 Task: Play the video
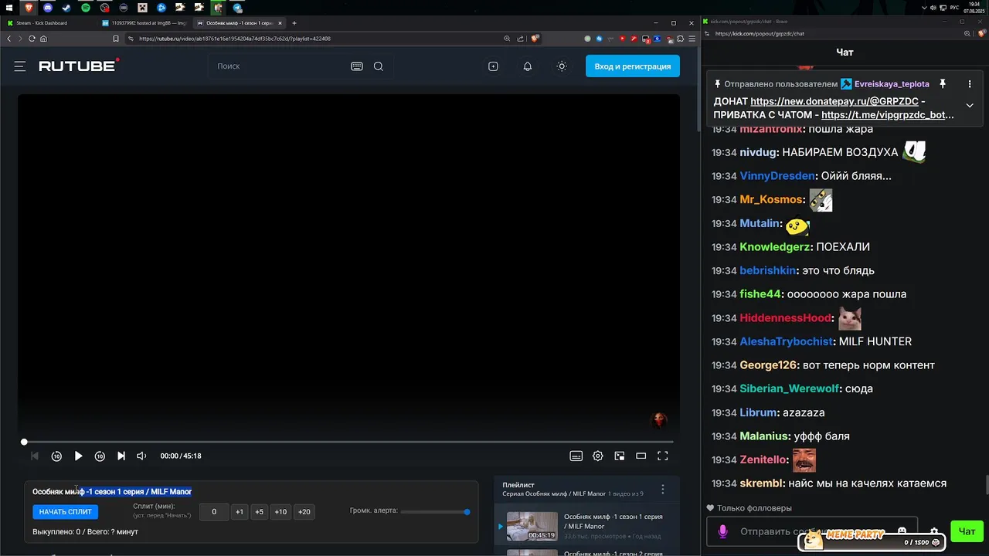pos(78,456)
